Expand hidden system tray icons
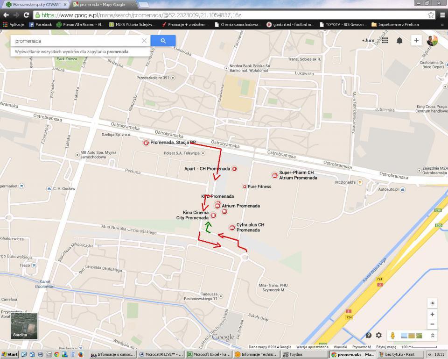Screen dimensions: 448x359 (x=429, y=354)
